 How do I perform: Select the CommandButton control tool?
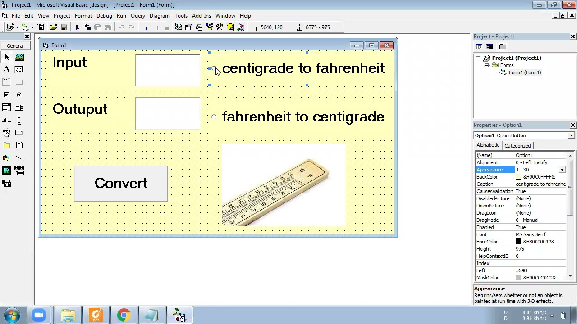coord(19,82)
